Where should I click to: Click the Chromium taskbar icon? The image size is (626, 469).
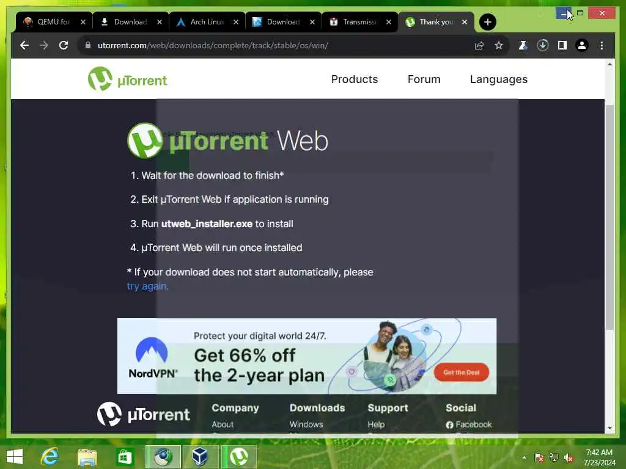pos(163,457)
